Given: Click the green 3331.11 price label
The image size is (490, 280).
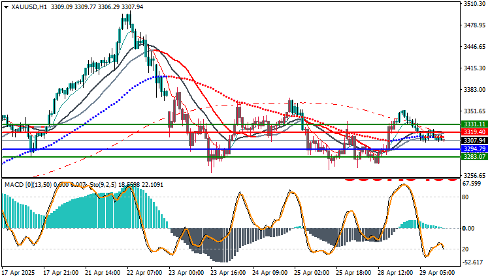Looking at the screenshot, I should click(474, 124).
